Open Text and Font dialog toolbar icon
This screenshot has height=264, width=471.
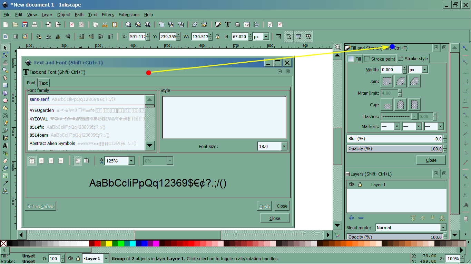(228, 24)
